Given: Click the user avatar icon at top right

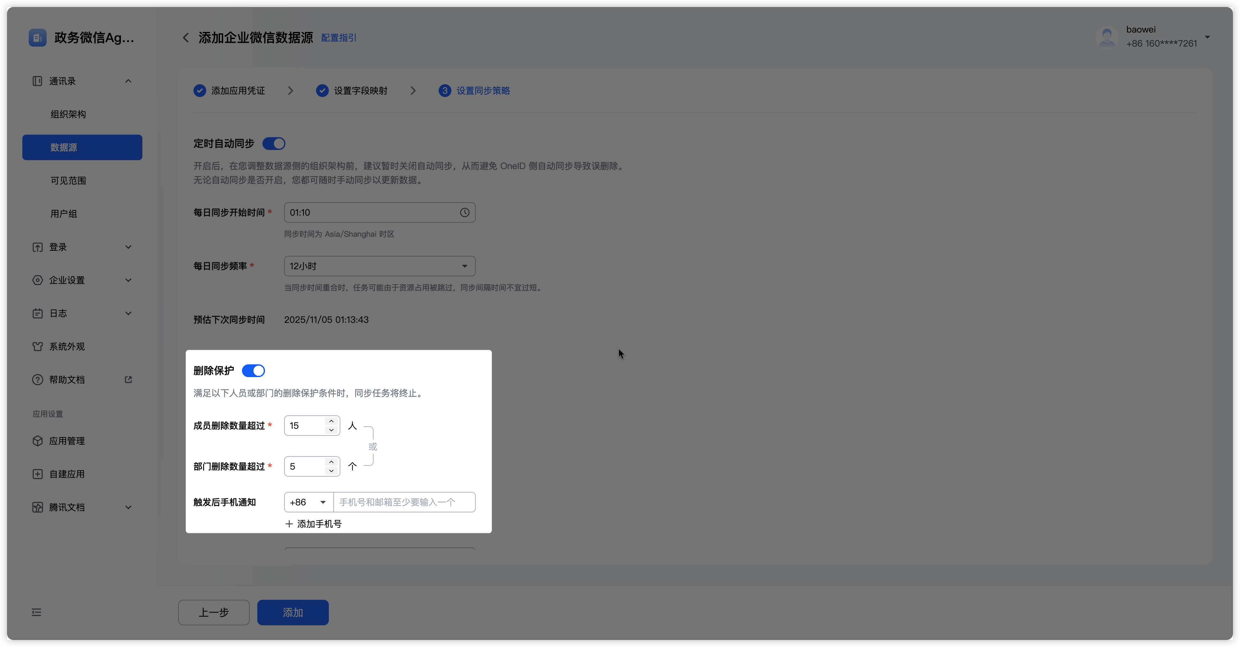Looking at the screenshot, I should pos(1107,37).
